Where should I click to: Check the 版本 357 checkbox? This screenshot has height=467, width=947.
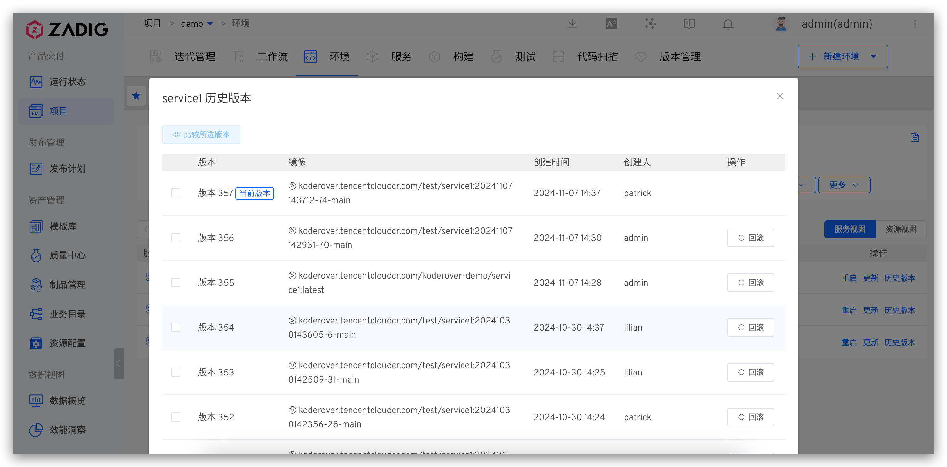coord(176,193)
